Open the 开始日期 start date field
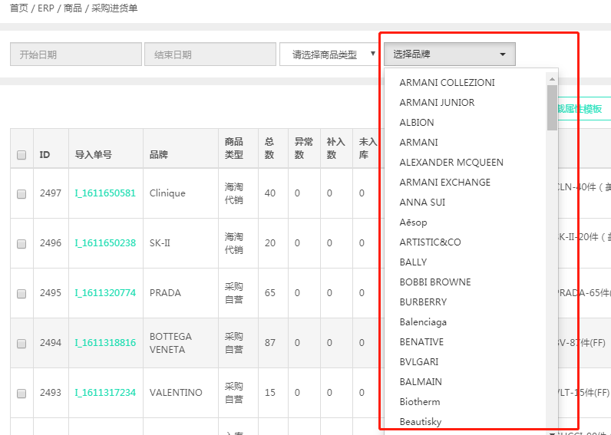Image resolution: width=611 pixels, height=435 pixels. click(75, 54)
